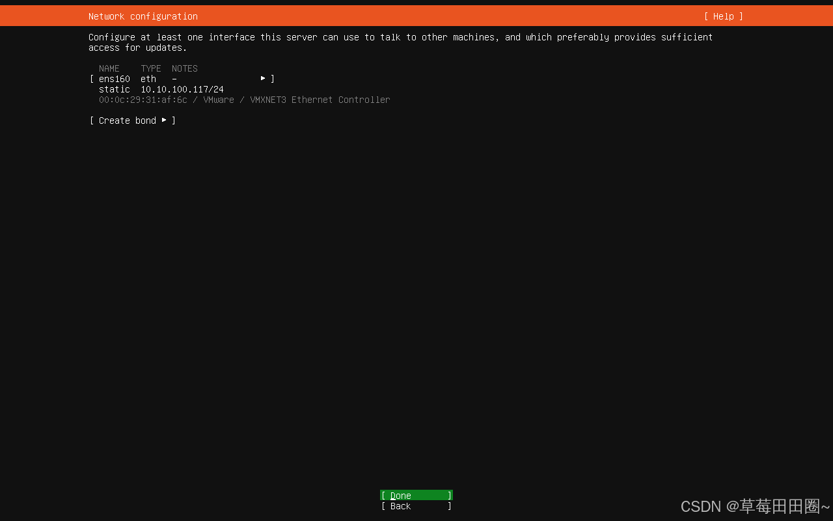Click the TYPE column header
The width and height of the screenshot is (833, 521).
tap(150, 68)
